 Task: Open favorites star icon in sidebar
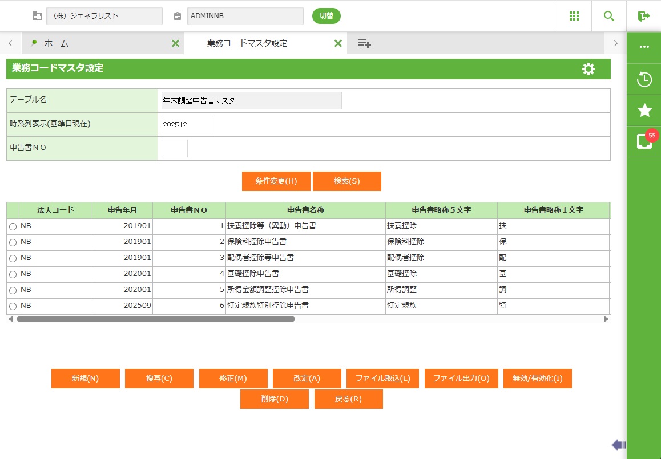pos(644,111)
